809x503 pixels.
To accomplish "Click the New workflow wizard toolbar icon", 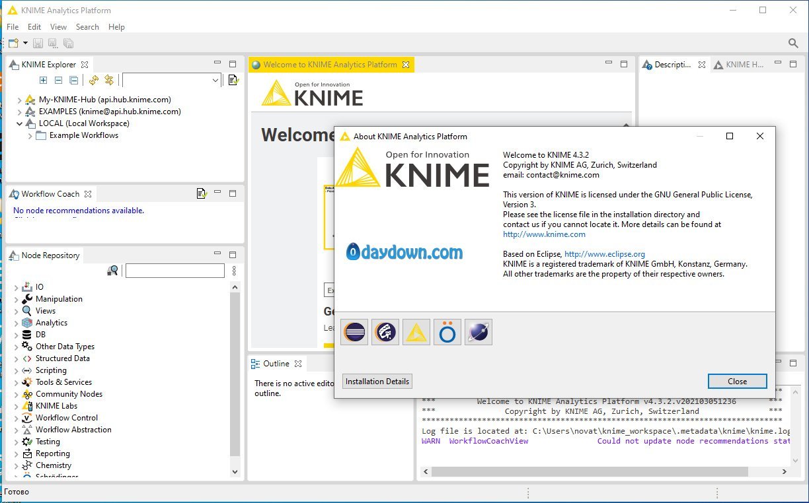I will pos(13,43).
